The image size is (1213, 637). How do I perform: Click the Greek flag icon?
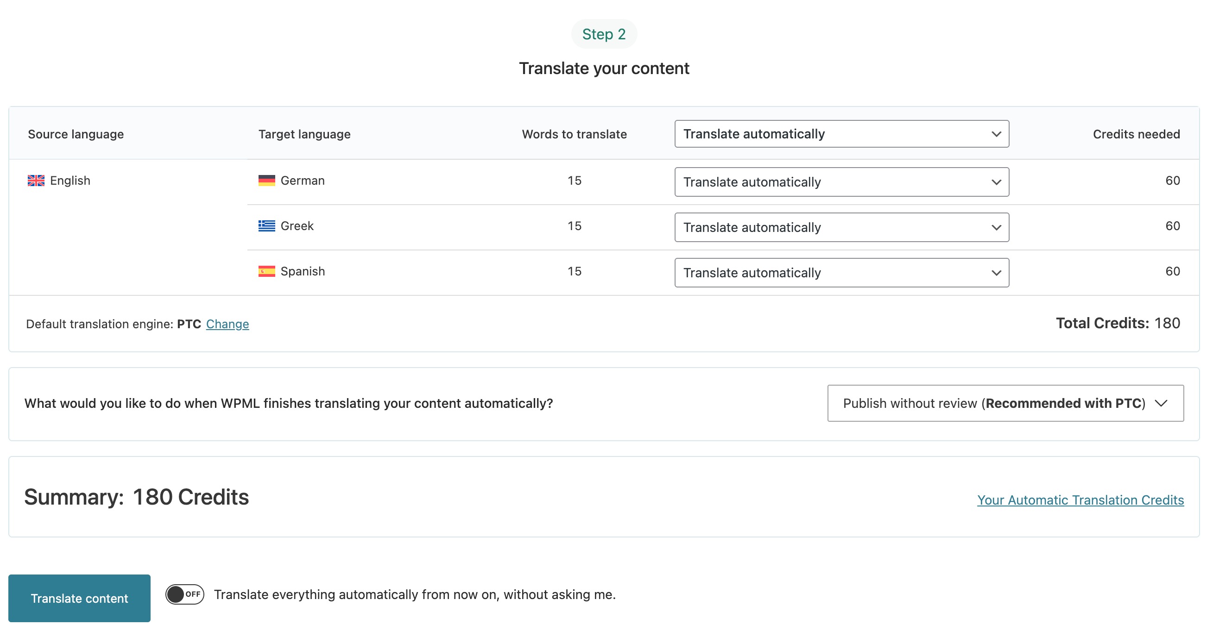pyautogui.click(x=266, y=226)
